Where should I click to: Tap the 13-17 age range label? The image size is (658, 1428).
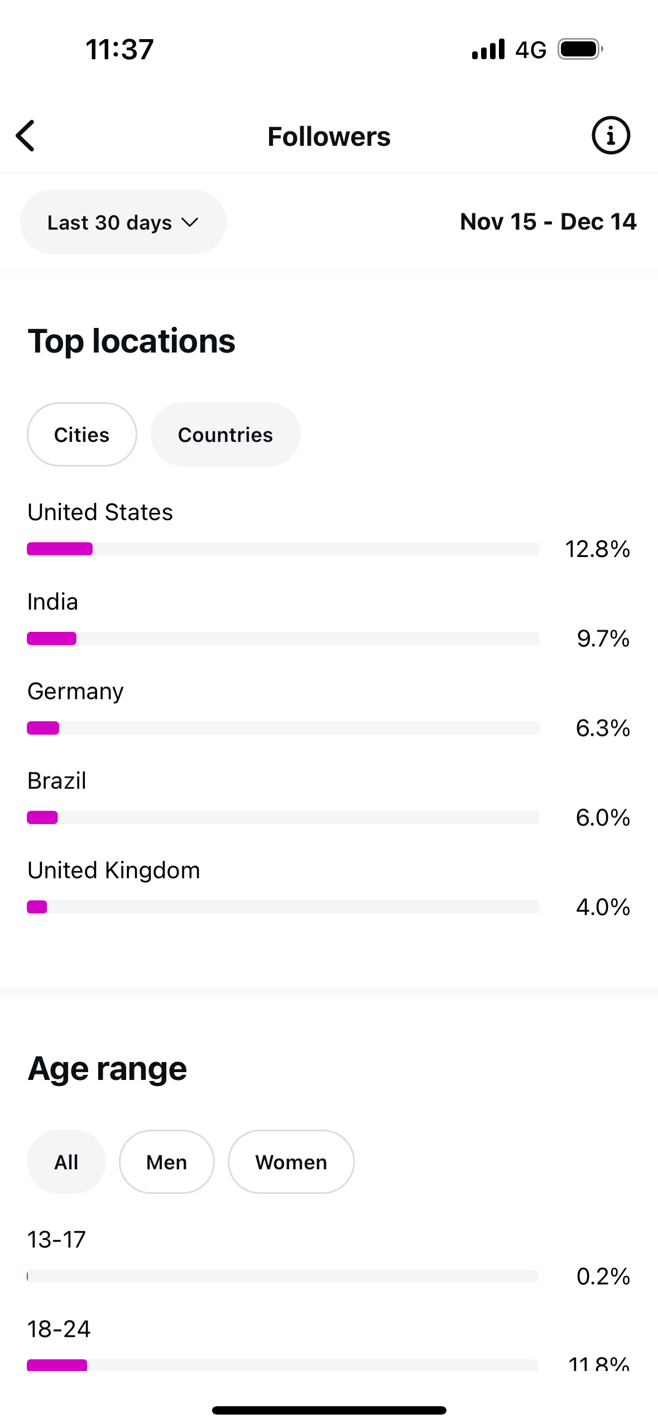click(56, 1240)
